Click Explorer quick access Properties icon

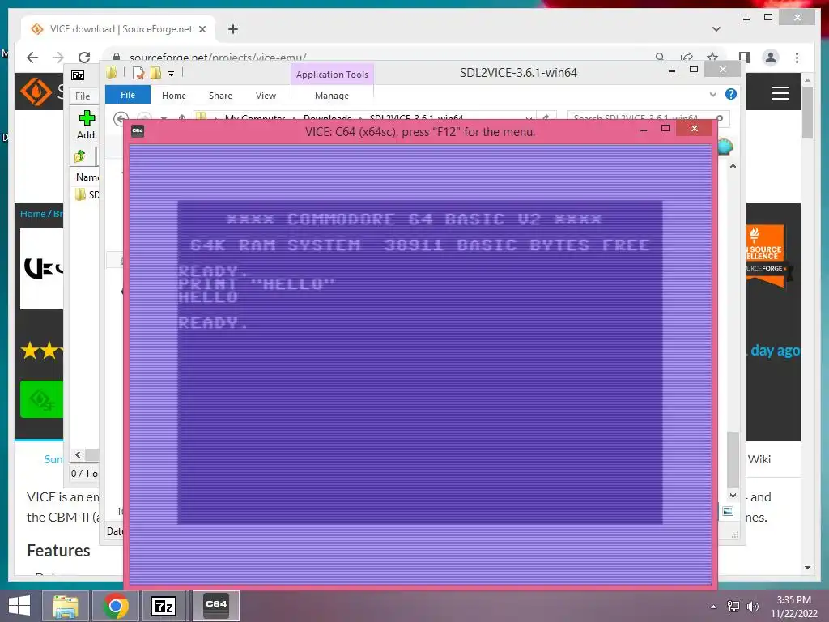click(138, 73)
